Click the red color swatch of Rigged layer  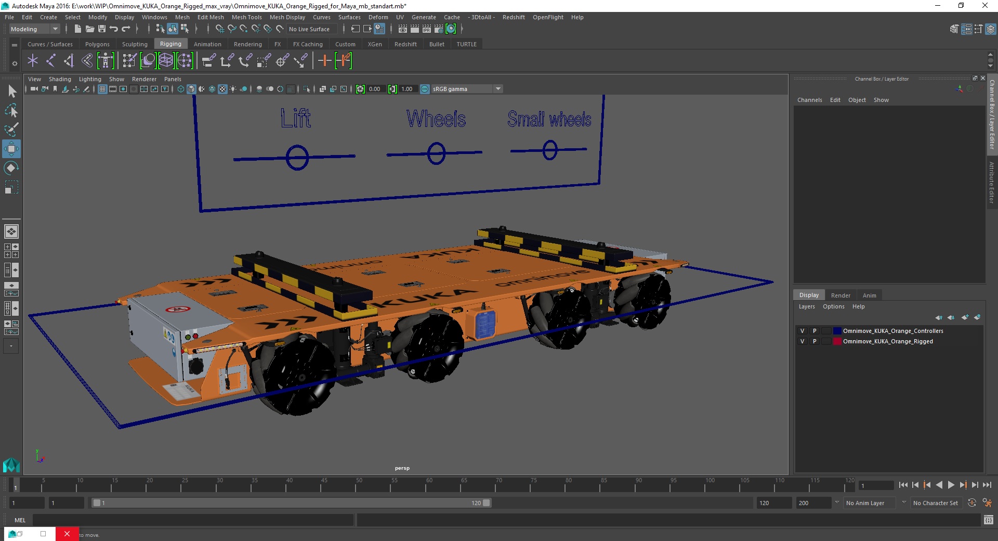837,341
